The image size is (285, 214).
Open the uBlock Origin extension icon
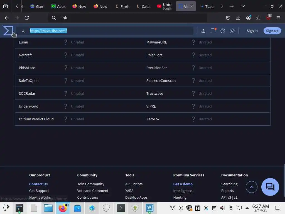(x=269, y=17)
